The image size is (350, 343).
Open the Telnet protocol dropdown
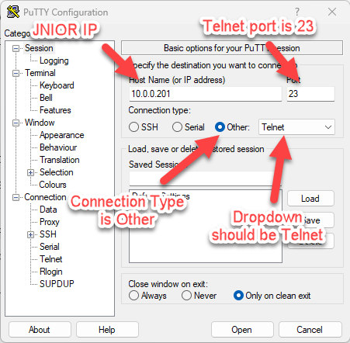click(296, 127)
